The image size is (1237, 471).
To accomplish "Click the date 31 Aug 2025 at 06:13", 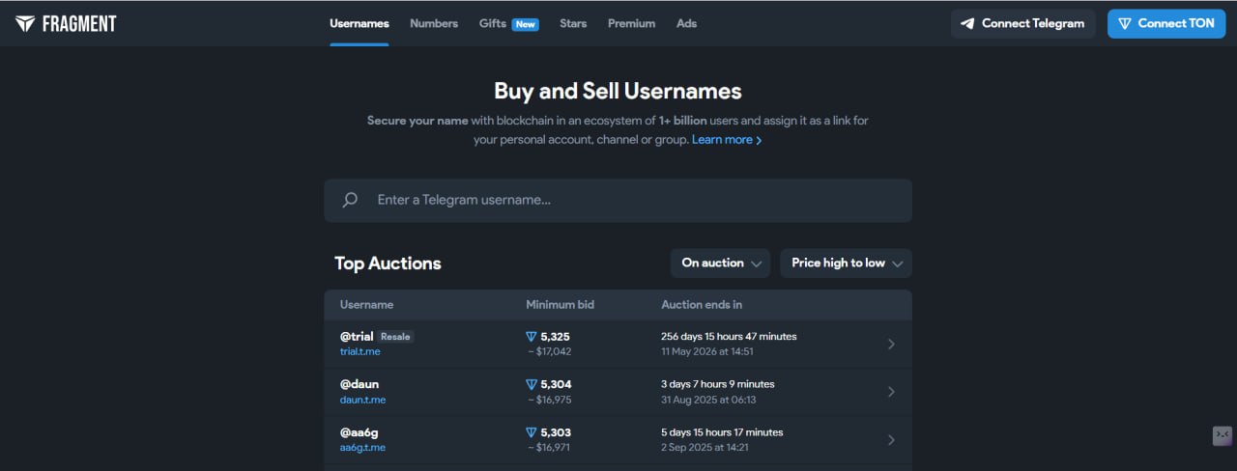I will coord(708,400).
